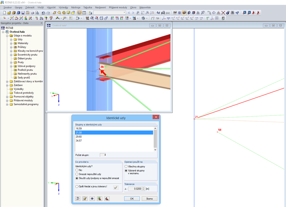Click the Print icon in main toolbar

32,12
